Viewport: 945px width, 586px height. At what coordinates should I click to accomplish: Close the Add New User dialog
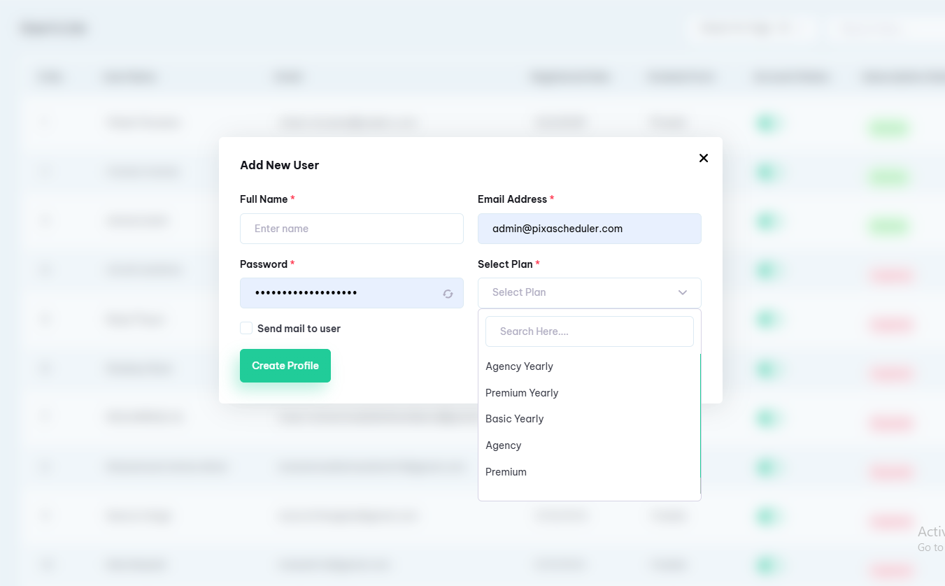click(x=704, y=158)
